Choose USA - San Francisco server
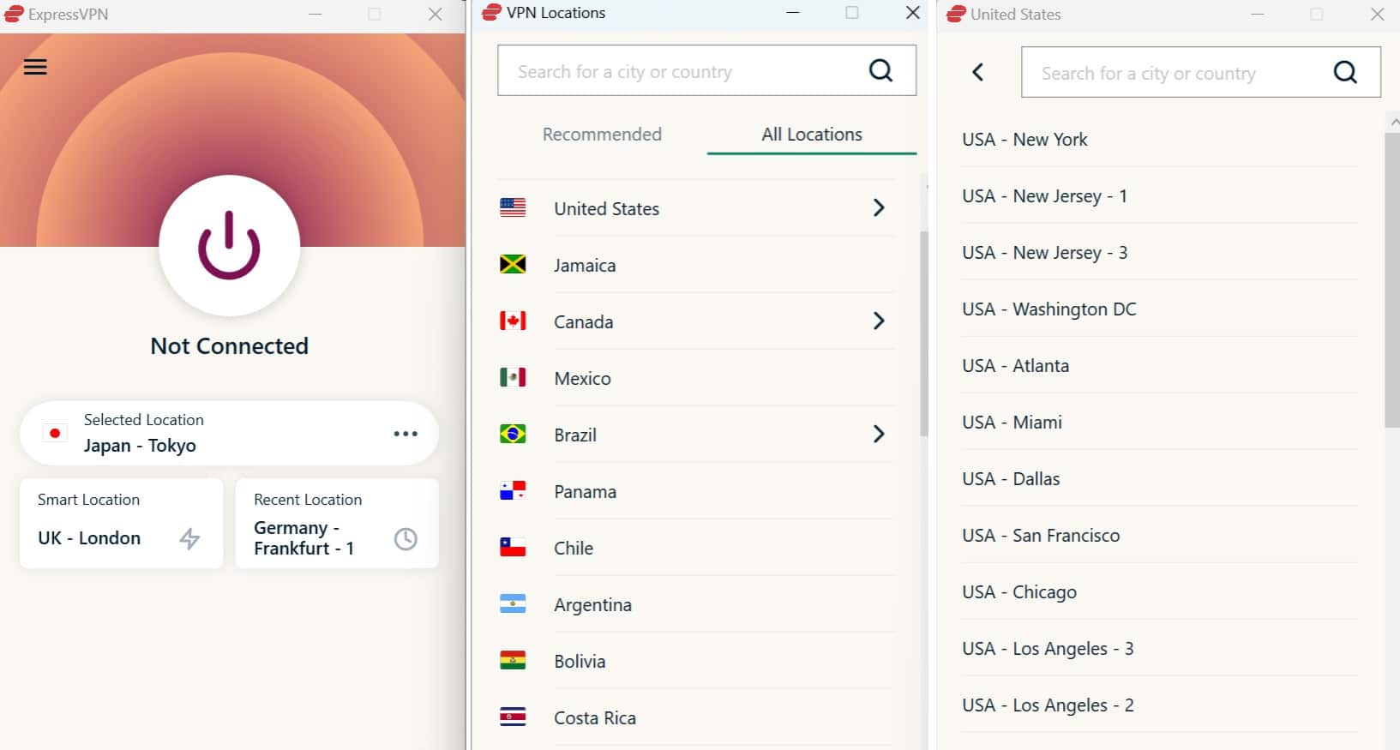 tap(1160, 535)
